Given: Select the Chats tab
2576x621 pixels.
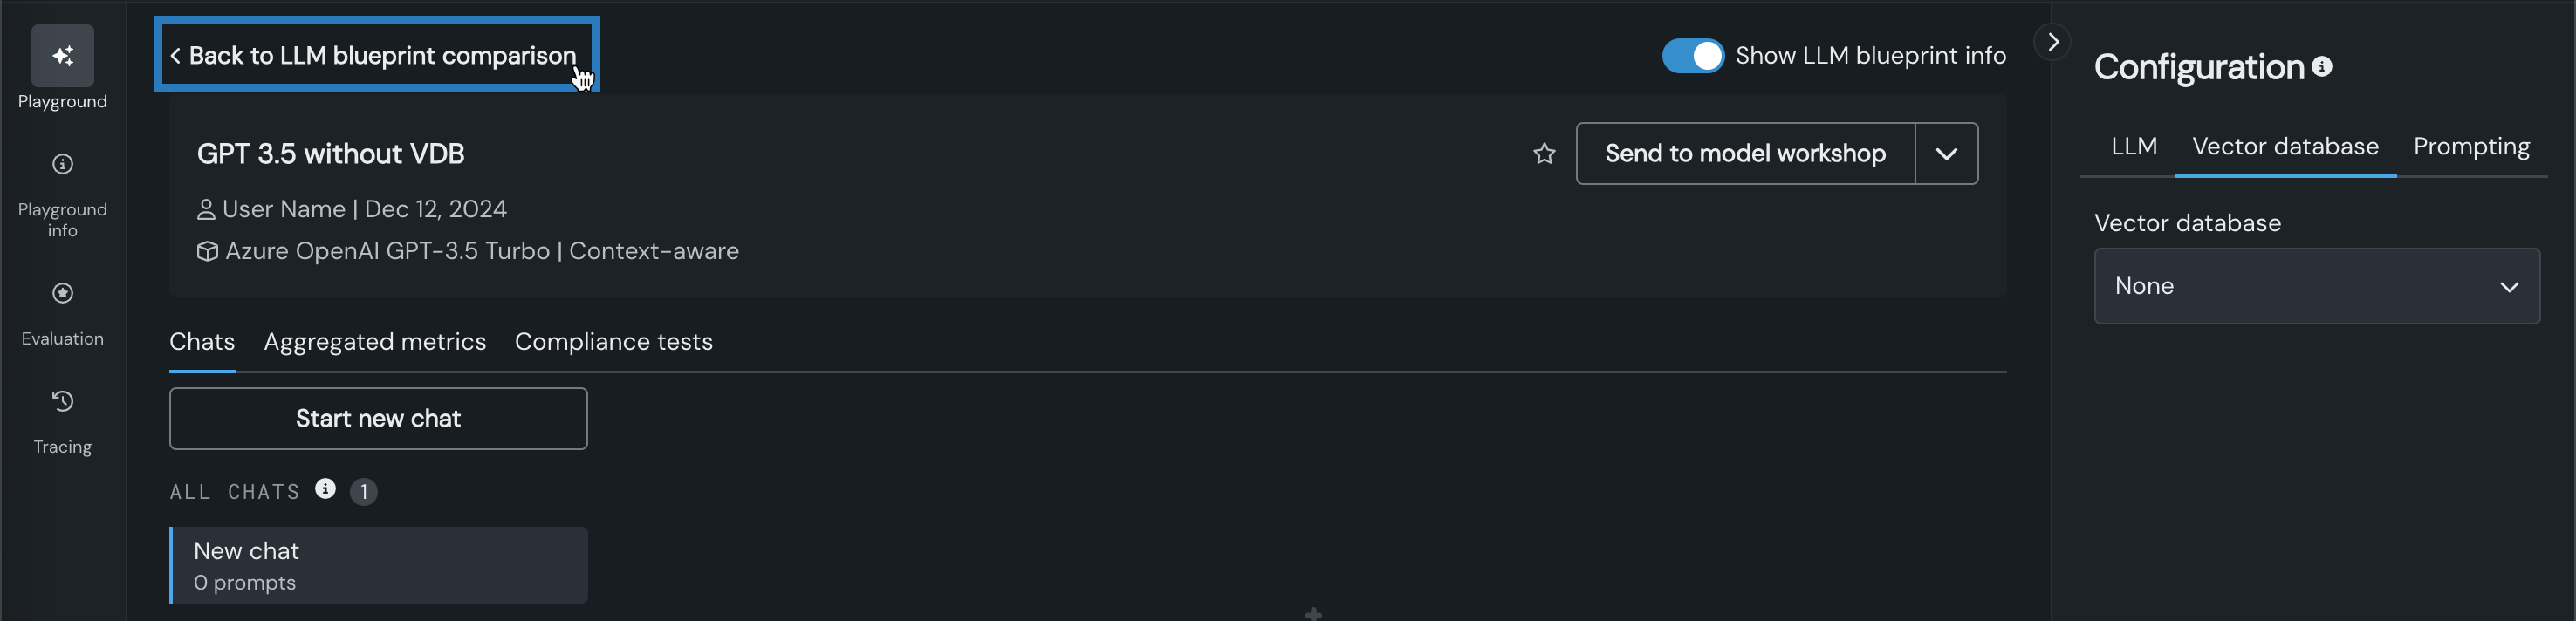Looking at the screenshot, I should tap(202, 342).
